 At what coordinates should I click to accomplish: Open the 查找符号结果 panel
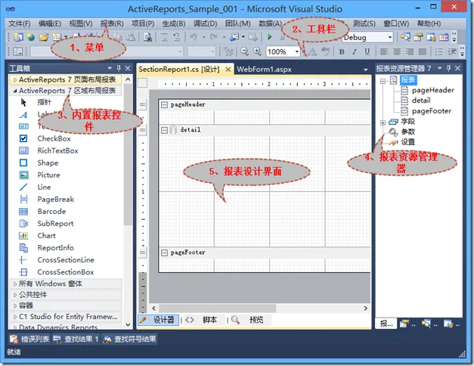click(130, 339)
